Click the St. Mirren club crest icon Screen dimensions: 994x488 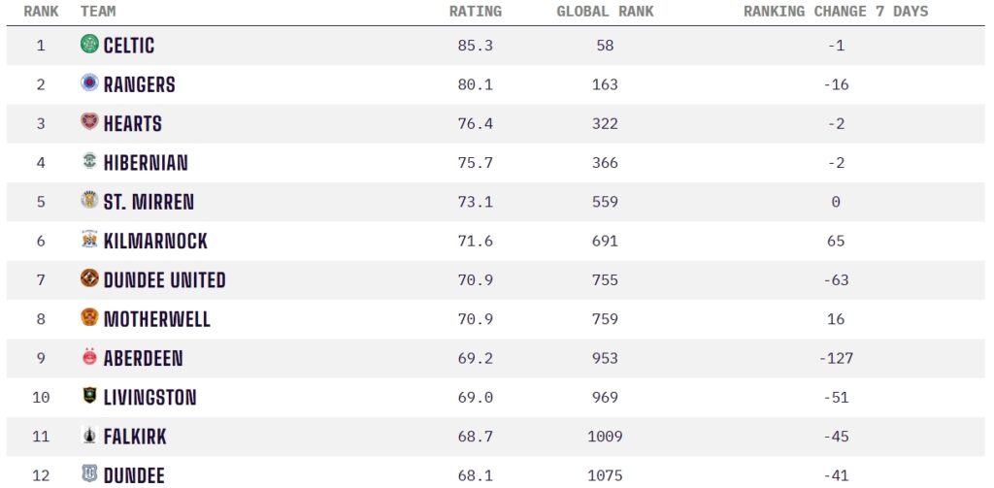tap(89, 201)
